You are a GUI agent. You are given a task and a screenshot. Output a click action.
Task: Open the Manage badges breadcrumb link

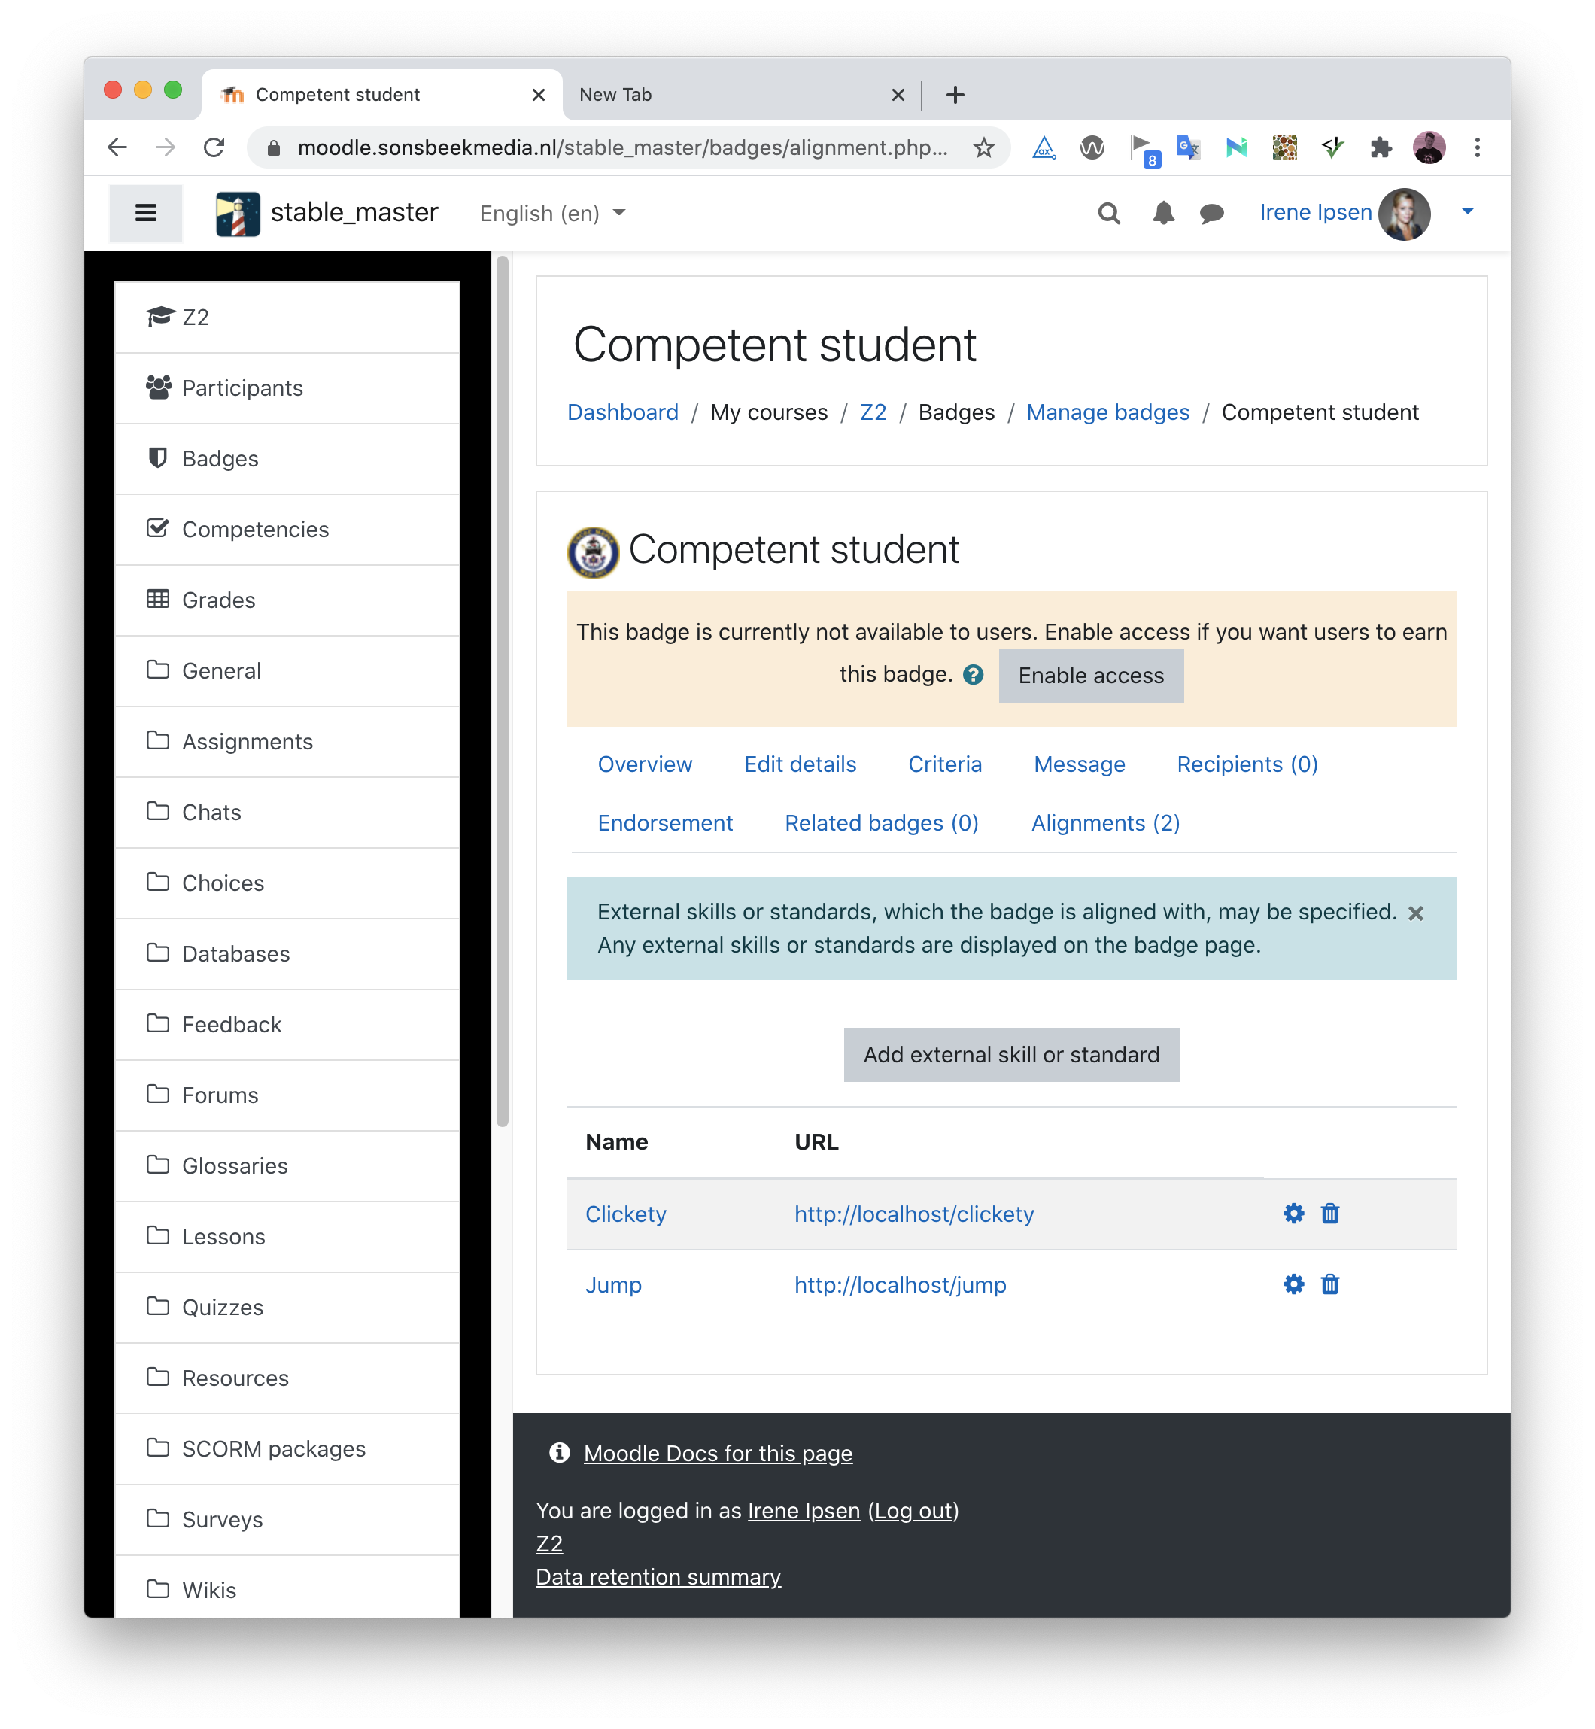(1107, 412)
